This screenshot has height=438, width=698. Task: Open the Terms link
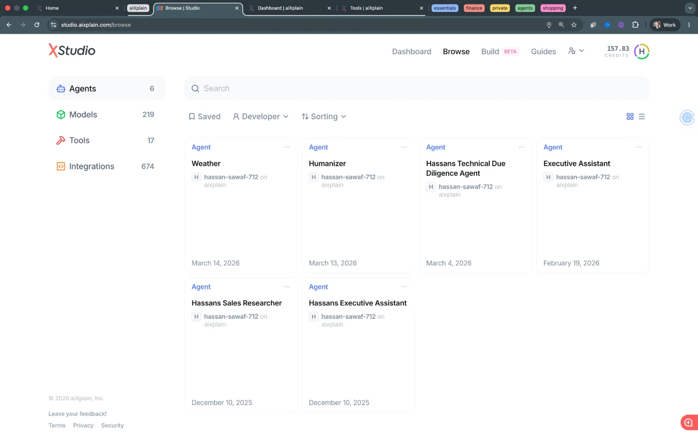(x=57, y=426)
